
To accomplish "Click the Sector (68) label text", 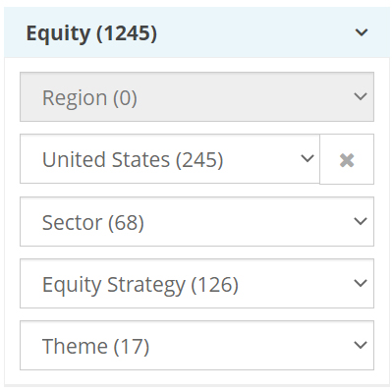I will (93, 223).
